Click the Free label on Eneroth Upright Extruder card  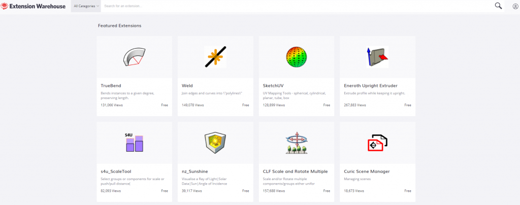point(408,105)
